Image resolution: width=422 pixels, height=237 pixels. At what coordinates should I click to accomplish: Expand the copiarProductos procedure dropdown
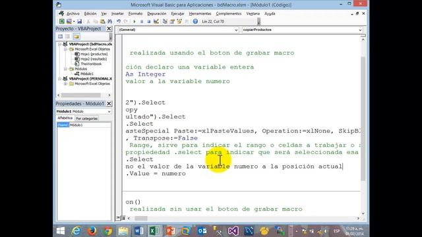(x=360, y=30)
